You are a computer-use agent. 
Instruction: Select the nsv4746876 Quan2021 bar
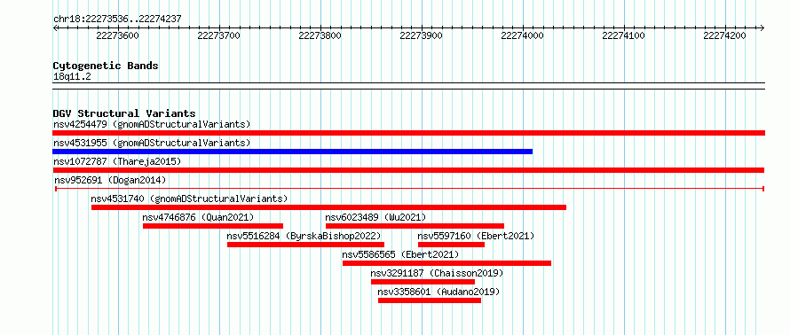213,226
